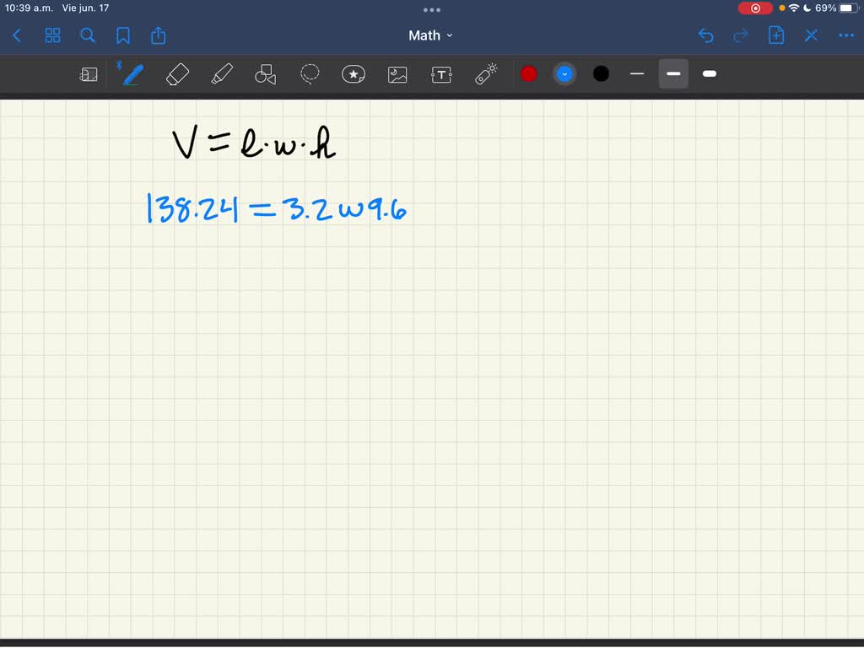Open a new page with the add button
Screen dimensions: 864x648
click(776, 35)
